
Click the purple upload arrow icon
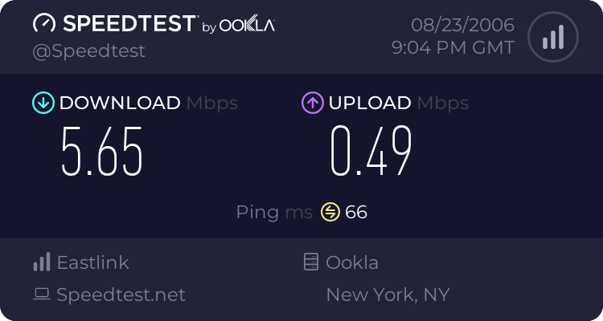coord(312,103)
